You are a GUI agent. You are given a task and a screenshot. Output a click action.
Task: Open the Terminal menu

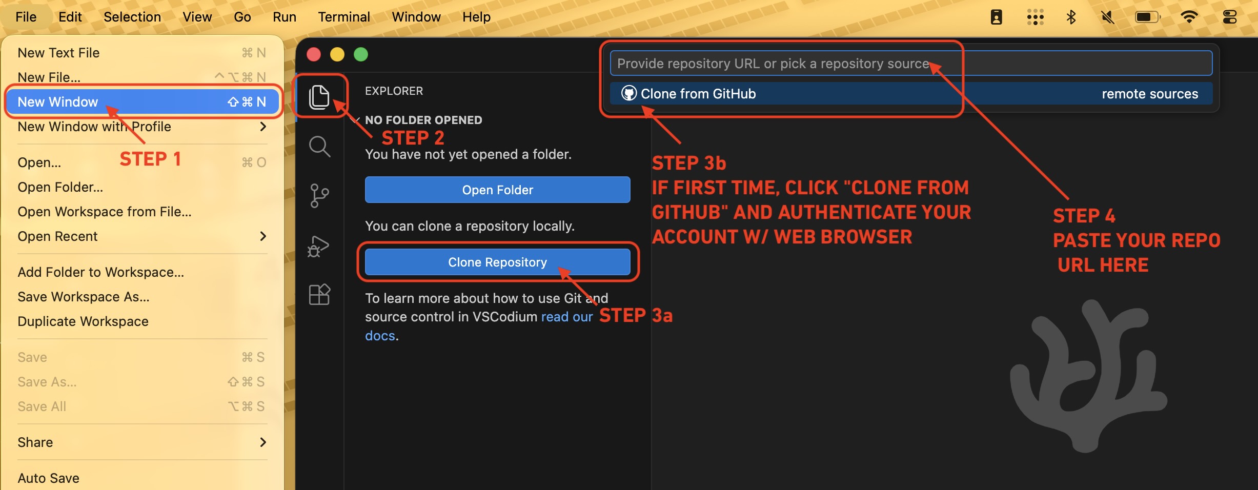tap(343, 17)
